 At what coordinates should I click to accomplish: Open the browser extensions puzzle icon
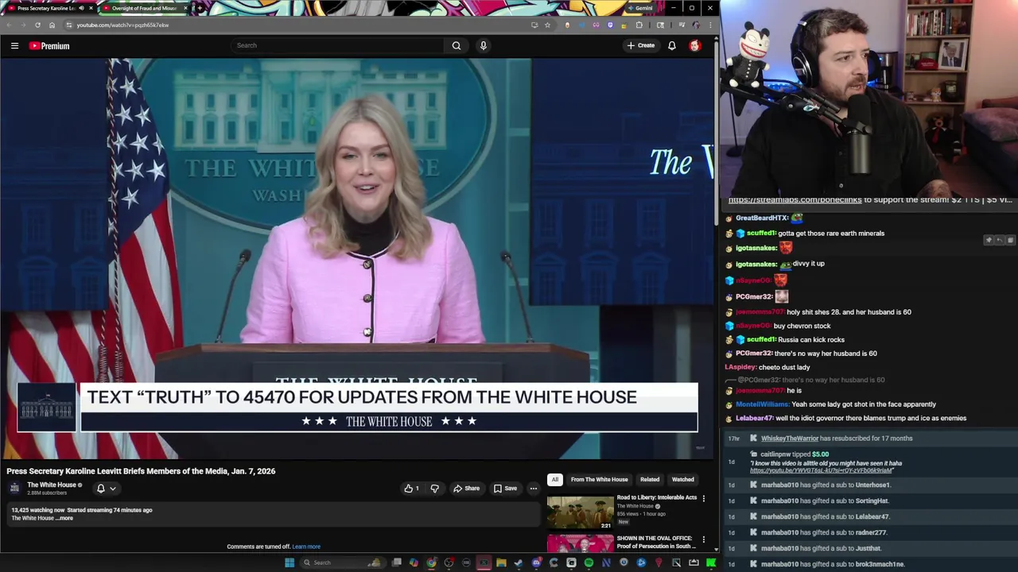click(x=639, y=25)
